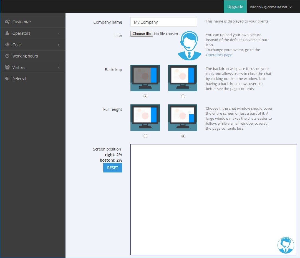Screen dimensions: 300x258
Task: Click the Customize gear icon
Action: 7,22
